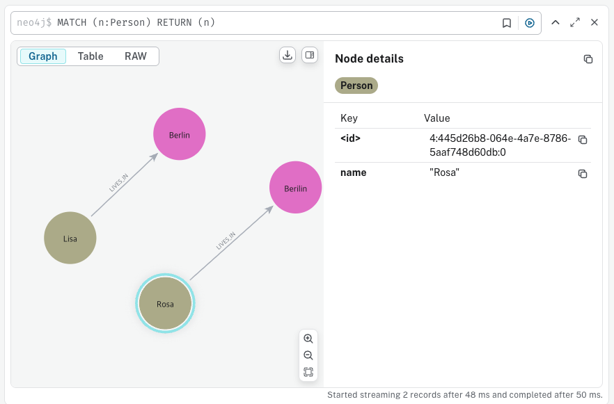Copy all node details
The image size is (614, 404).
click(588, 59)
